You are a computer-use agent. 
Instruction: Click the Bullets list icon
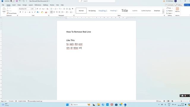point(51,9)
